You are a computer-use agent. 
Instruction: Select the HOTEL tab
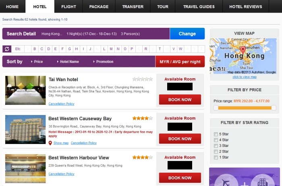click(x=40, y=7)
